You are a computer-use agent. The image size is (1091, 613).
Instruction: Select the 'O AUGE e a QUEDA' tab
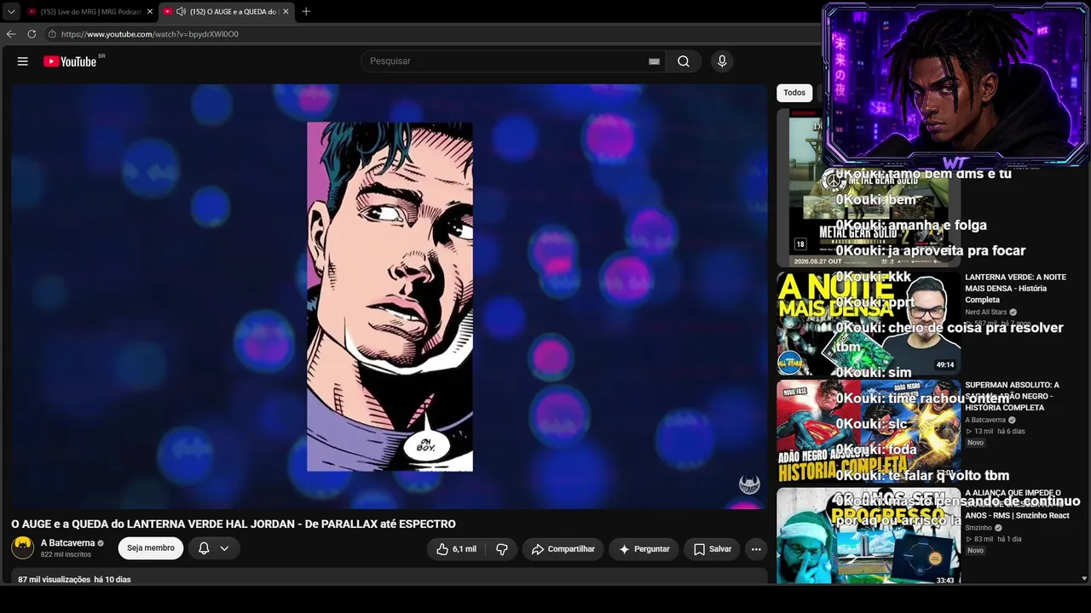(227, 11)
